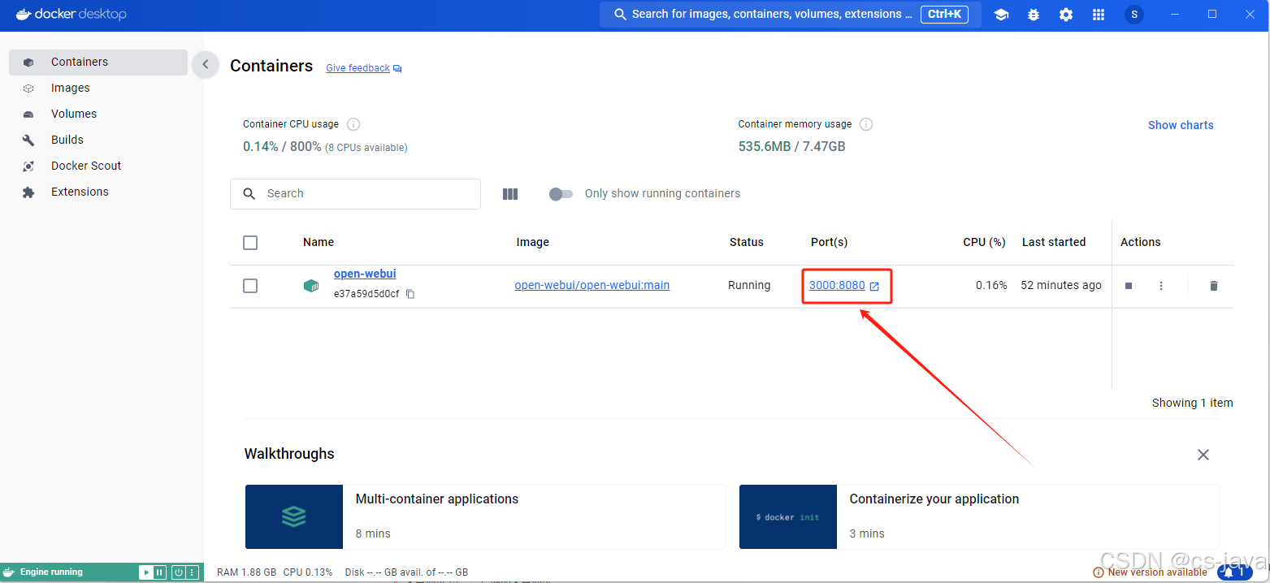Click the Running status text
The height and width of the screenshot is (583, 1270).
(749, 285)
